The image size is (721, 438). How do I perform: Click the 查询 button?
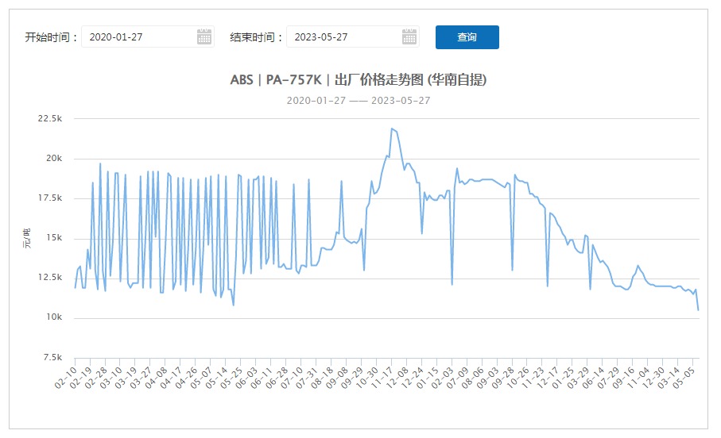467,37
